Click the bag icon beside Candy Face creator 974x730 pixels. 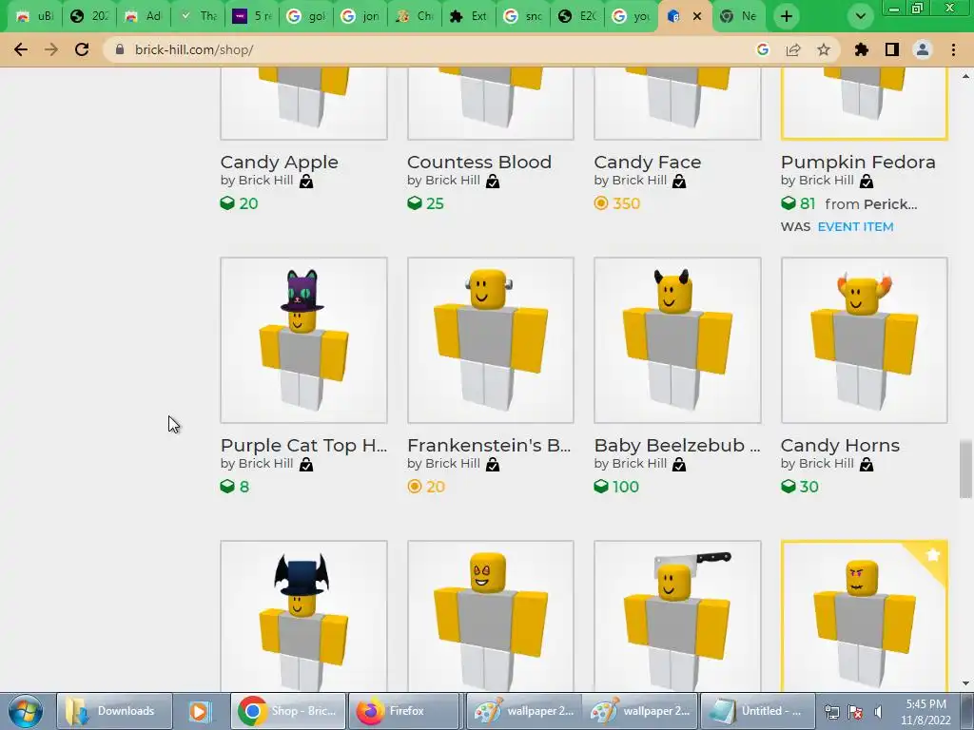tap(679, 182)
